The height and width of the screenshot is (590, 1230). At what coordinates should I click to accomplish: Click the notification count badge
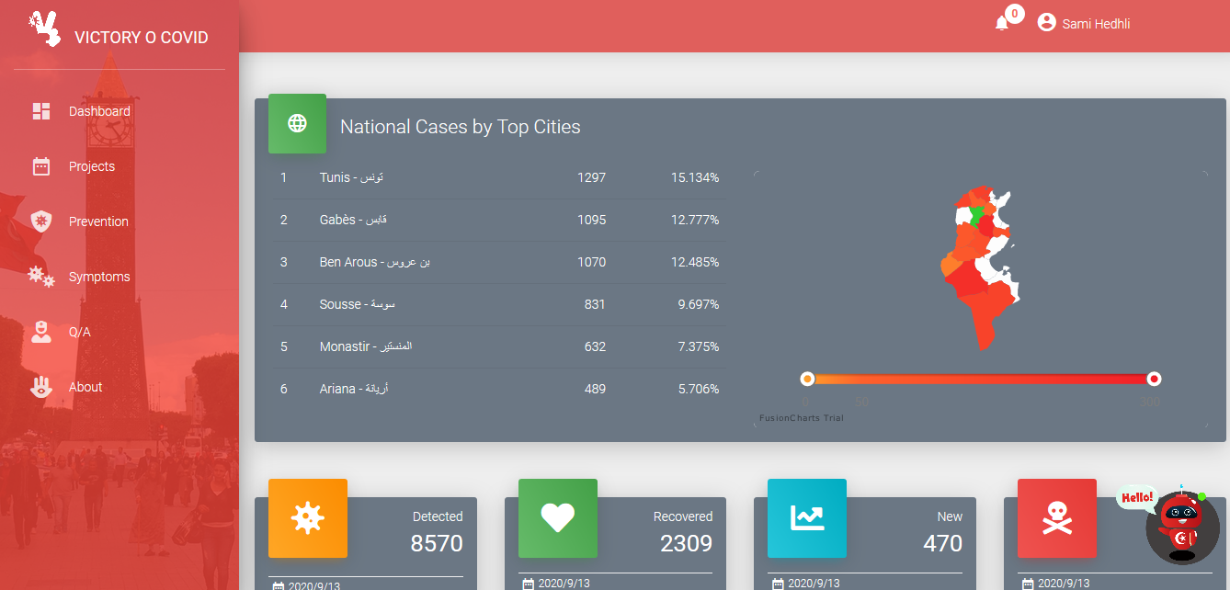click(x=1015, y=14)
